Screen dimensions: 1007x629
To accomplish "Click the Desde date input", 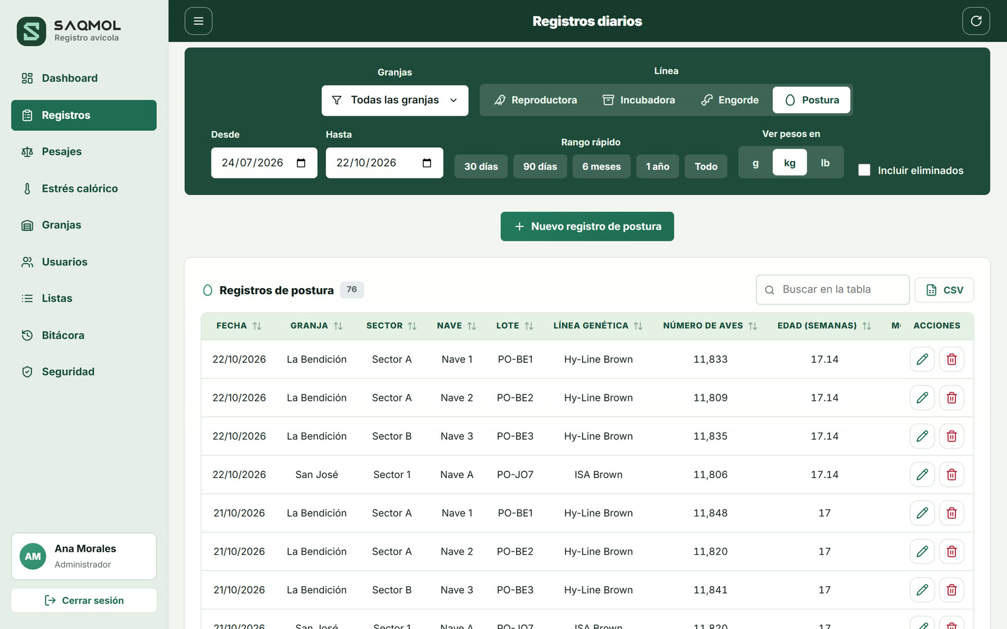I will (264, 163).
